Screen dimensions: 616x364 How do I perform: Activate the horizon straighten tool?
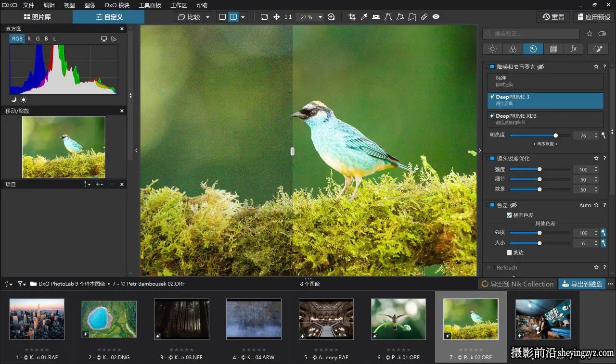(x=376, y=17)
